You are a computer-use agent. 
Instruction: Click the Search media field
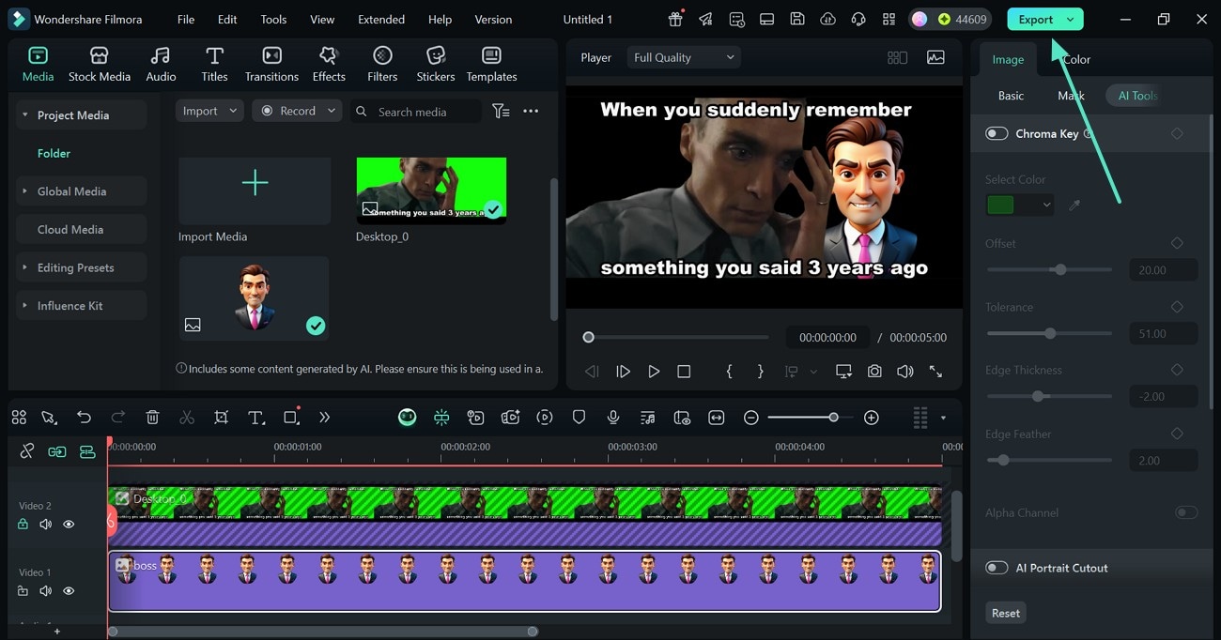[x=416, y=111]
